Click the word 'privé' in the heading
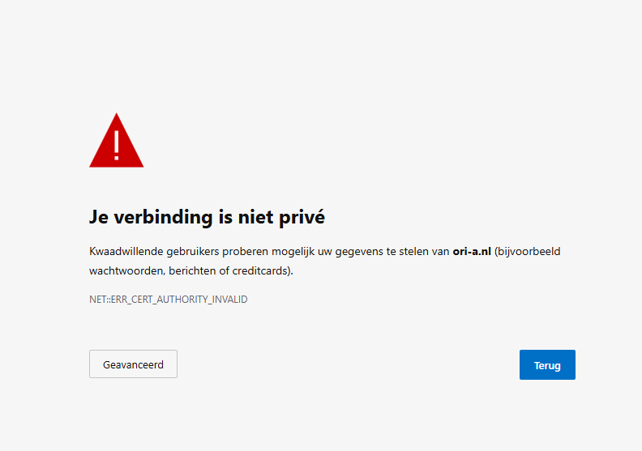Screen dimensions: 642x451 (301, 217)
